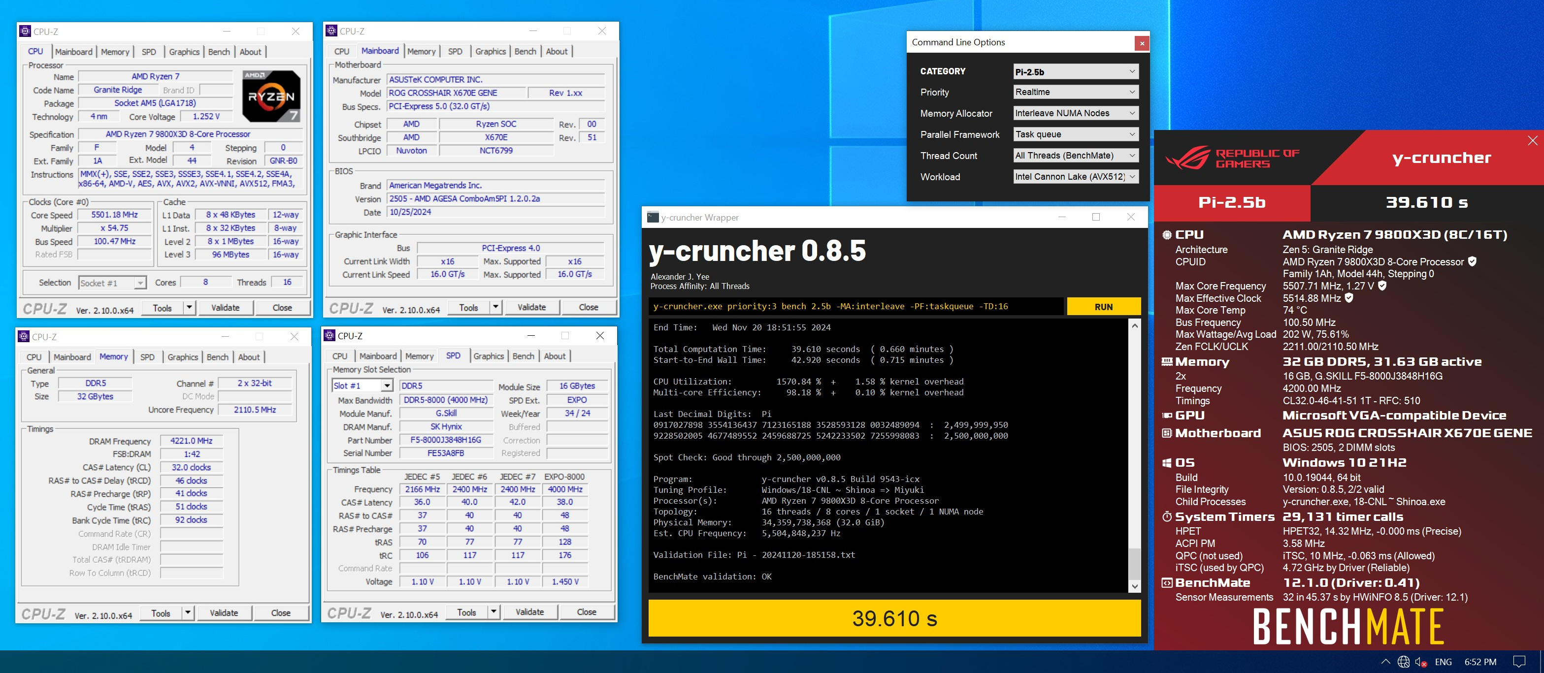Image resolution: width=1544 pixels, height=673 pixels.
Task: Select Graphics tab in Mainboard CPU-Z window
Action: [x=491, y=51]
